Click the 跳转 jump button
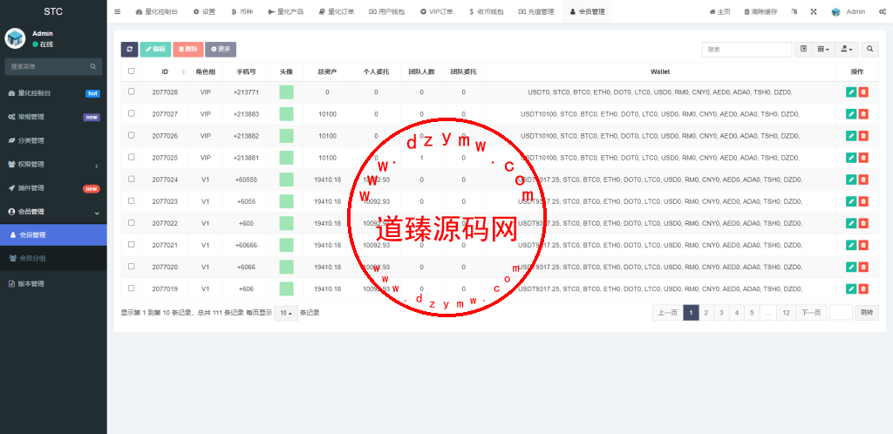 (x=867, y=313)
